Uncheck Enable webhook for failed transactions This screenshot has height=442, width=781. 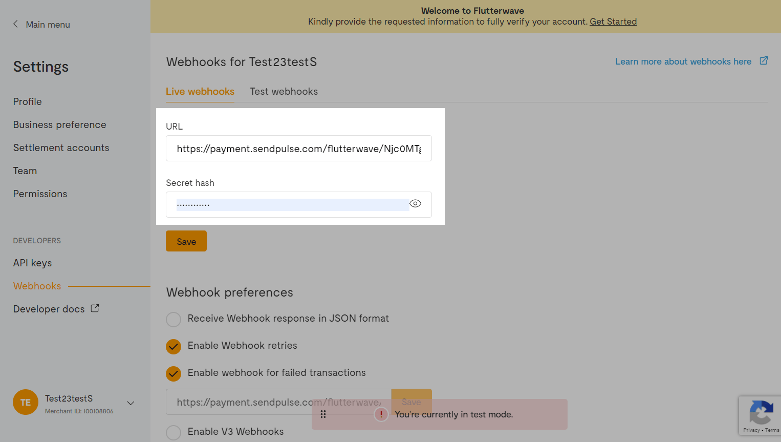tap(173, 374)
